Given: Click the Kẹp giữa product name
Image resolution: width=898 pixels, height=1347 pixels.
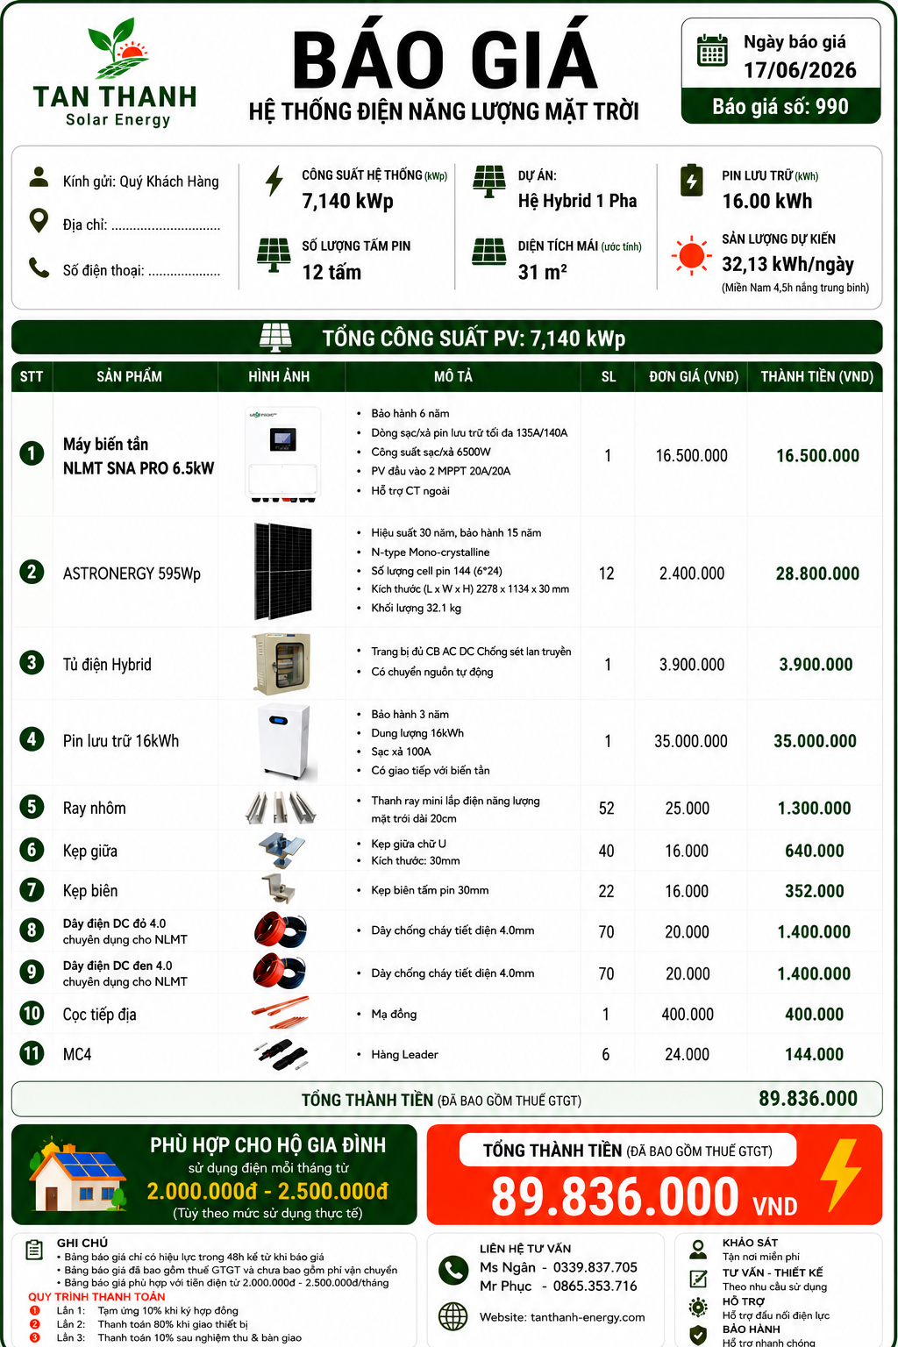Looking at the screenshot, I should coord(89,851).
